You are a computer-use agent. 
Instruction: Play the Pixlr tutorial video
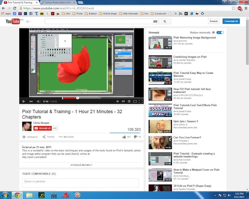pyautogui.click(x=24, y=101)
